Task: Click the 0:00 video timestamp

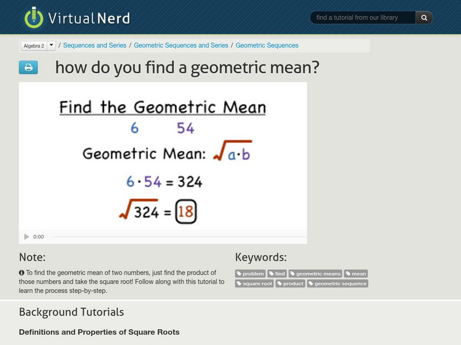Action: coord(38,236)
